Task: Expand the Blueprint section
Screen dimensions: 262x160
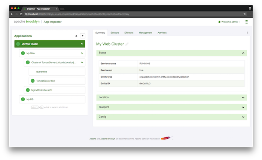Action: [243, 107]
